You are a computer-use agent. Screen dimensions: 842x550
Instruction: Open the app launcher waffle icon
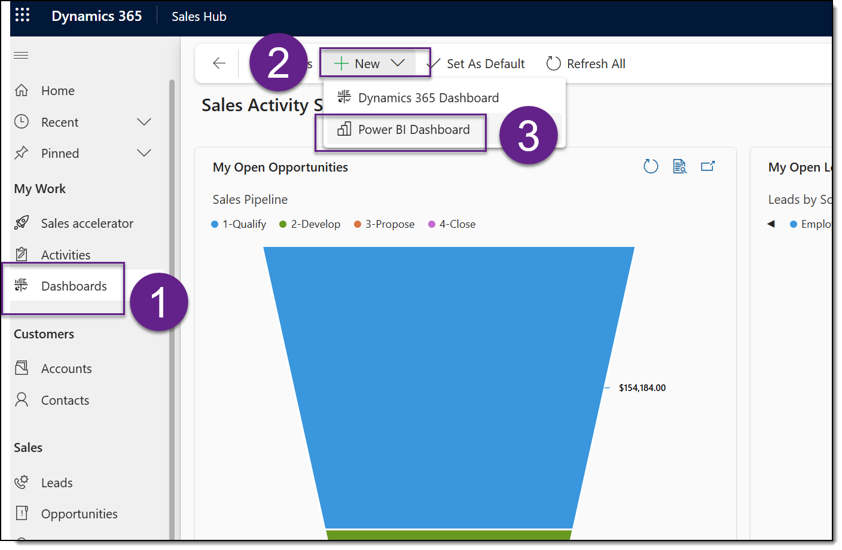coord(22,15)
